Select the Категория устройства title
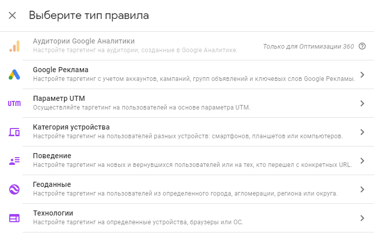Image resolution: width=374 pixels, height=234 pixels. click(x=71, y=127)
